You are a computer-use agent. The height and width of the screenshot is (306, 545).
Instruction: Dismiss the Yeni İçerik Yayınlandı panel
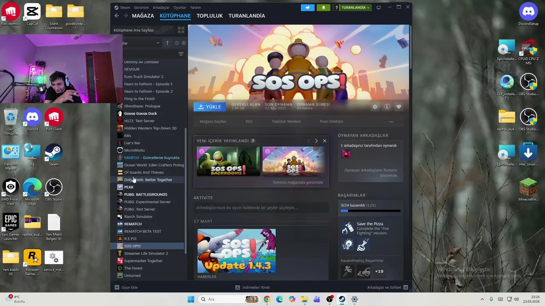pos(324,141)
